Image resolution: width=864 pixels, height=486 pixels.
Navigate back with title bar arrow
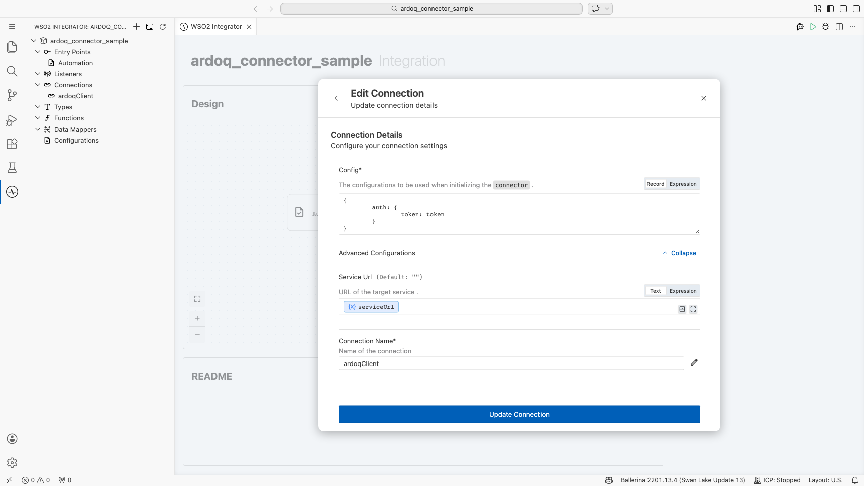(257, 9)
